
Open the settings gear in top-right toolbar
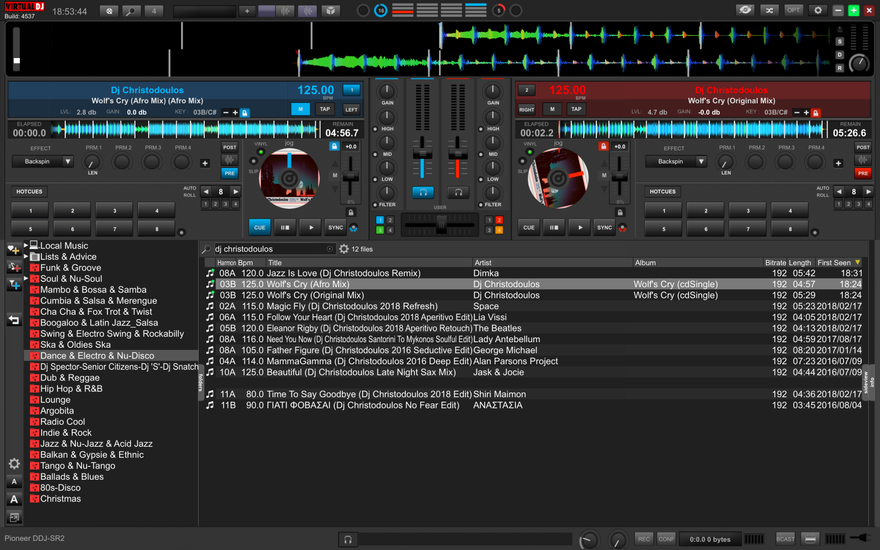coord(818,10)
